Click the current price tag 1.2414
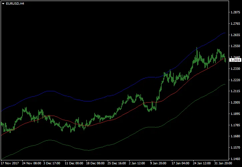The height and width of the screenshot is (167, 242). pos(236,60)
